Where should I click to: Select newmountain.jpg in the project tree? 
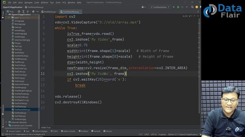pyautogui.click(x=21, y=40)
